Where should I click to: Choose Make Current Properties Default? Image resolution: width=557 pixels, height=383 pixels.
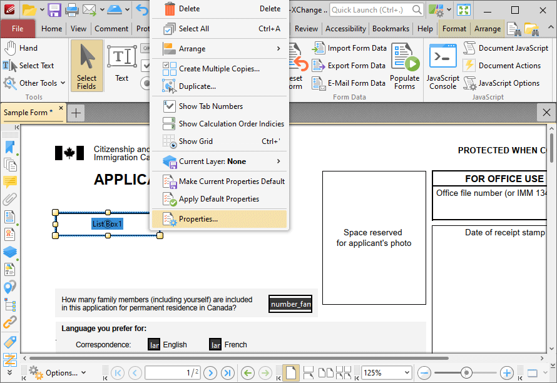[219, 181]
